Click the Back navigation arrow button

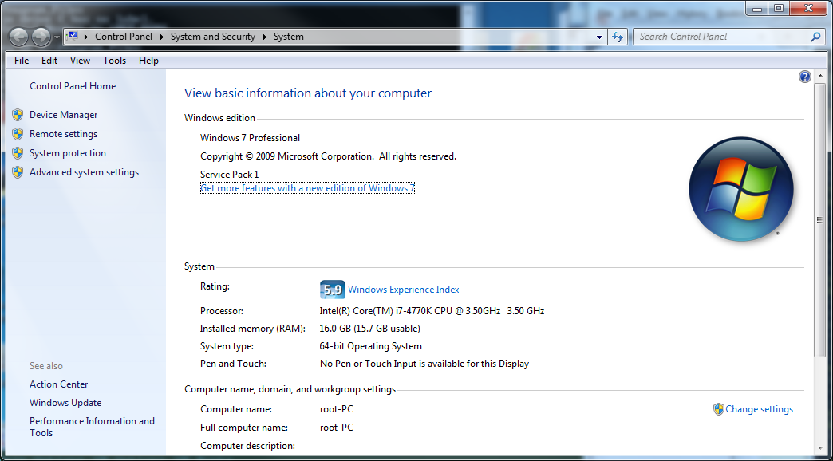pos(18,37)
